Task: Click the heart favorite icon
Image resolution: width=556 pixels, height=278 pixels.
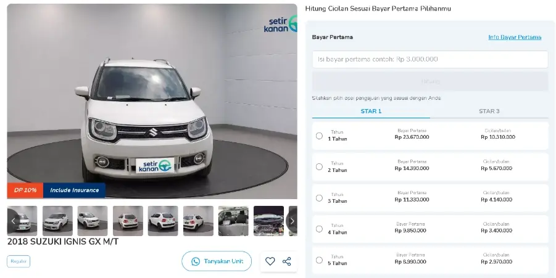Action: pyautogui.click(x=270, y=261)
